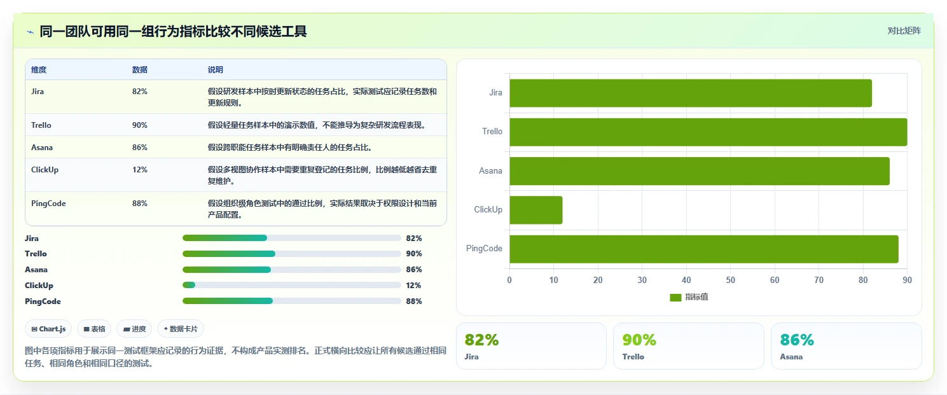The width and height of the screenshot is (947, 395).
Task: Click the 90% value in the Trello table row
Action: [140, 125]
